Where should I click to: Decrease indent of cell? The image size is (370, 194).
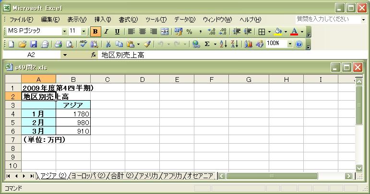pyautogui.click(x=237, y=32)
